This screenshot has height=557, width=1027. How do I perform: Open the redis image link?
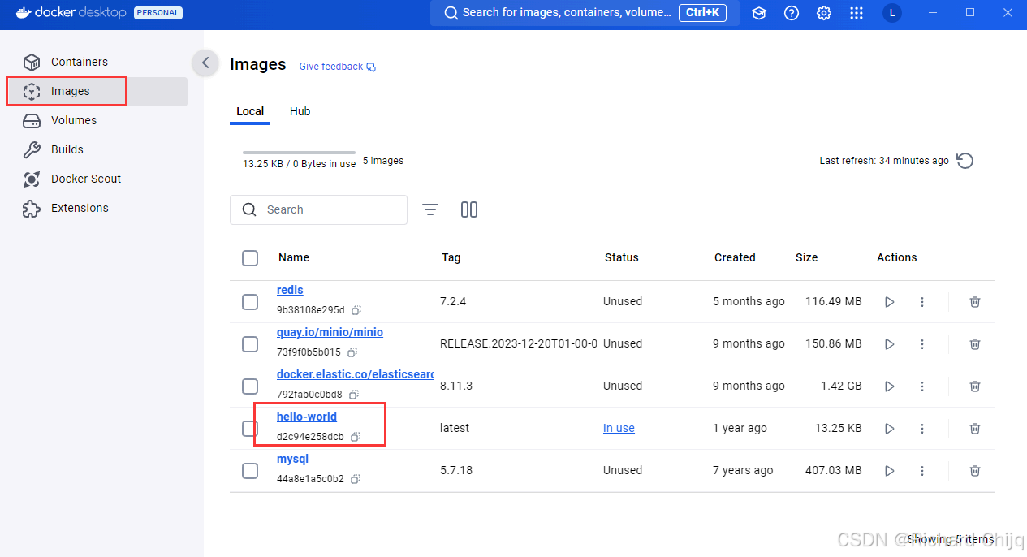pyautogui.click(x=290, y=290)
